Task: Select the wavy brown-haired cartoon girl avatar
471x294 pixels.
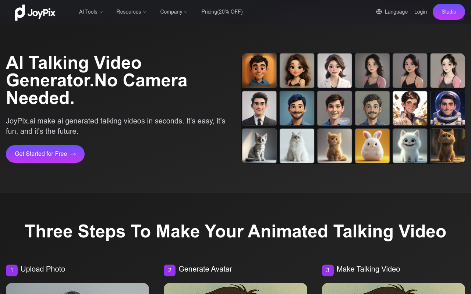Action: [297, 71]
